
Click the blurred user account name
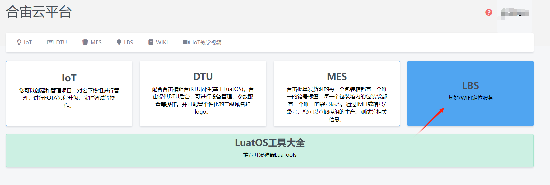pyautogui.click(x=515, y=13)
